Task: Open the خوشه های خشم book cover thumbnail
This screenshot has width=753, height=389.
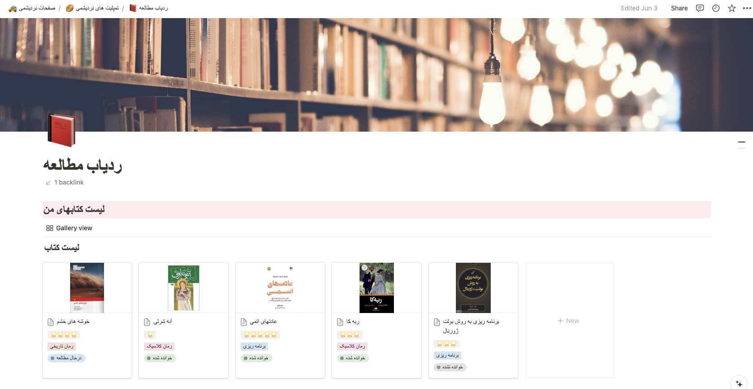Action: 87,288
